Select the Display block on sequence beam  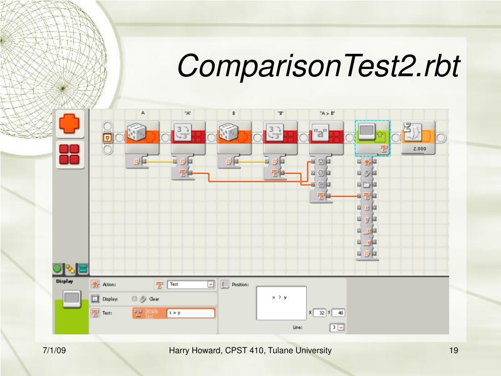(x=372, y=138)
